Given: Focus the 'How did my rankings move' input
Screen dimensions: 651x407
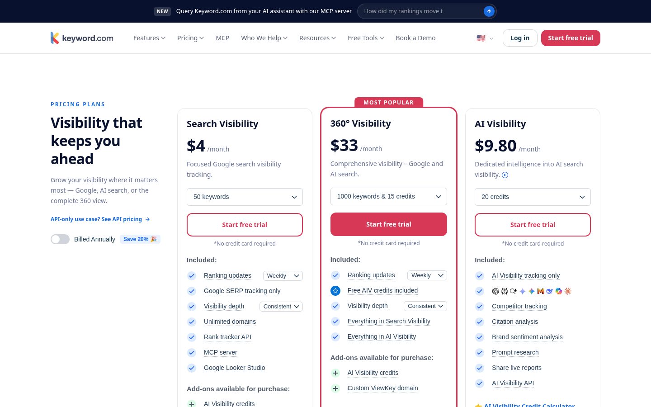Looking at the screenshot, I should [x=420, y=11].
